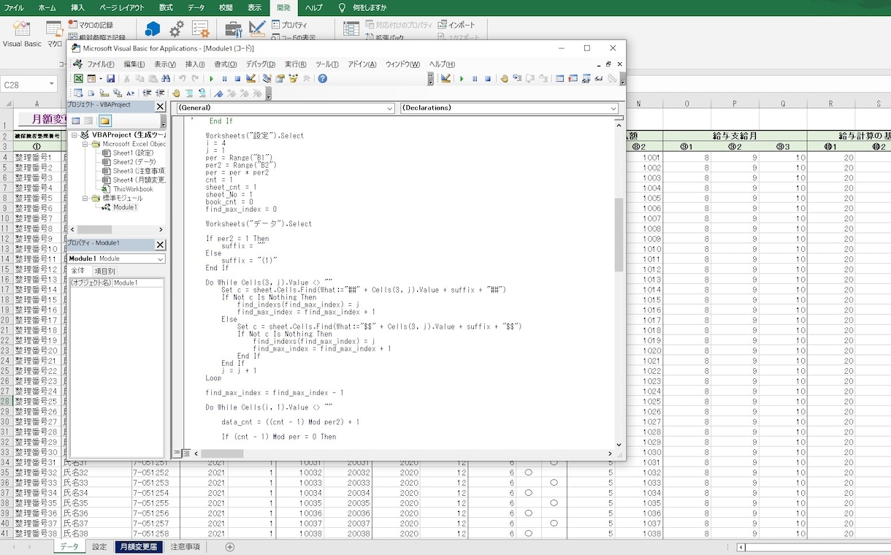The height and width of the screenshot is (555, 891).
Task: Open the Locals Window icon in debug toolbar
Action: pos(559,78)
